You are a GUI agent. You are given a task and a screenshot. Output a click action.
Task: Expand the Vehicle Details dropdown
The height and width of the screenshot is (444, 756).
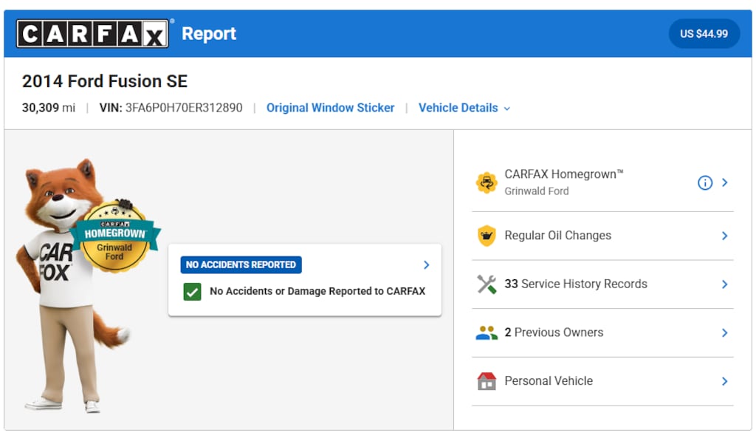[x=464, y=108]
